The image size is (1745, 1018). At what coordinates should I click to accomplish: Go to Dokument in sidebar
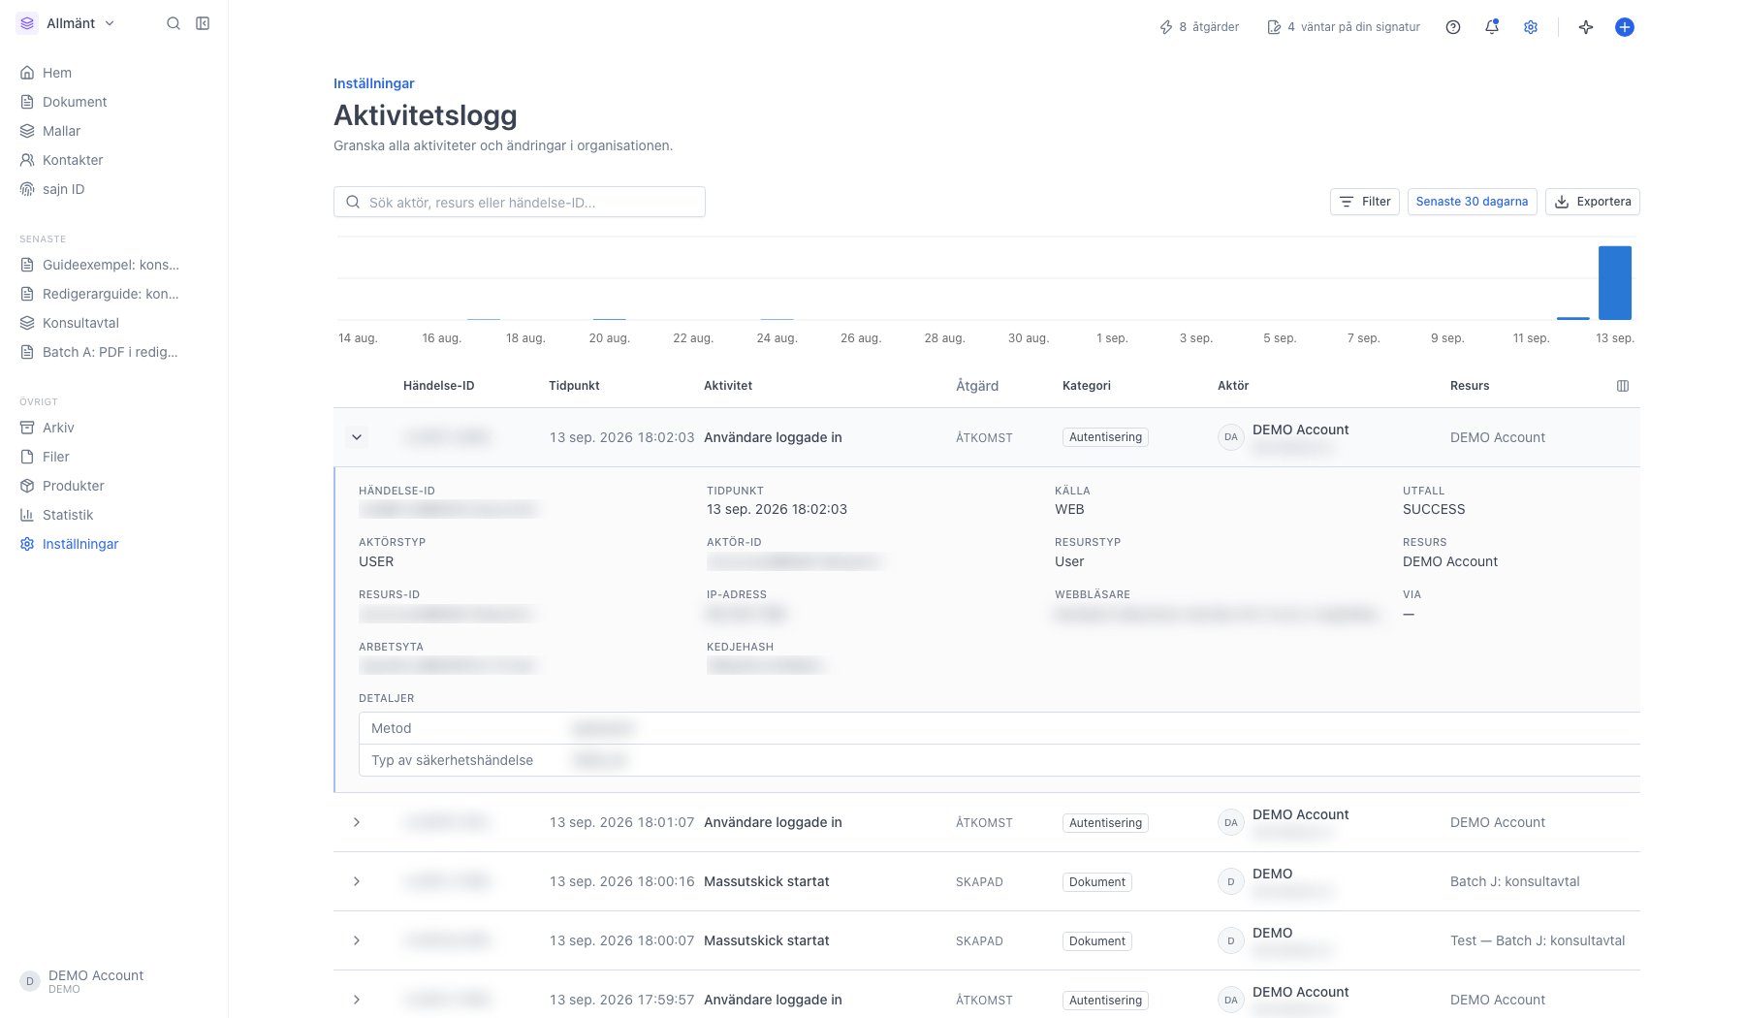click(x=75, y=102)
